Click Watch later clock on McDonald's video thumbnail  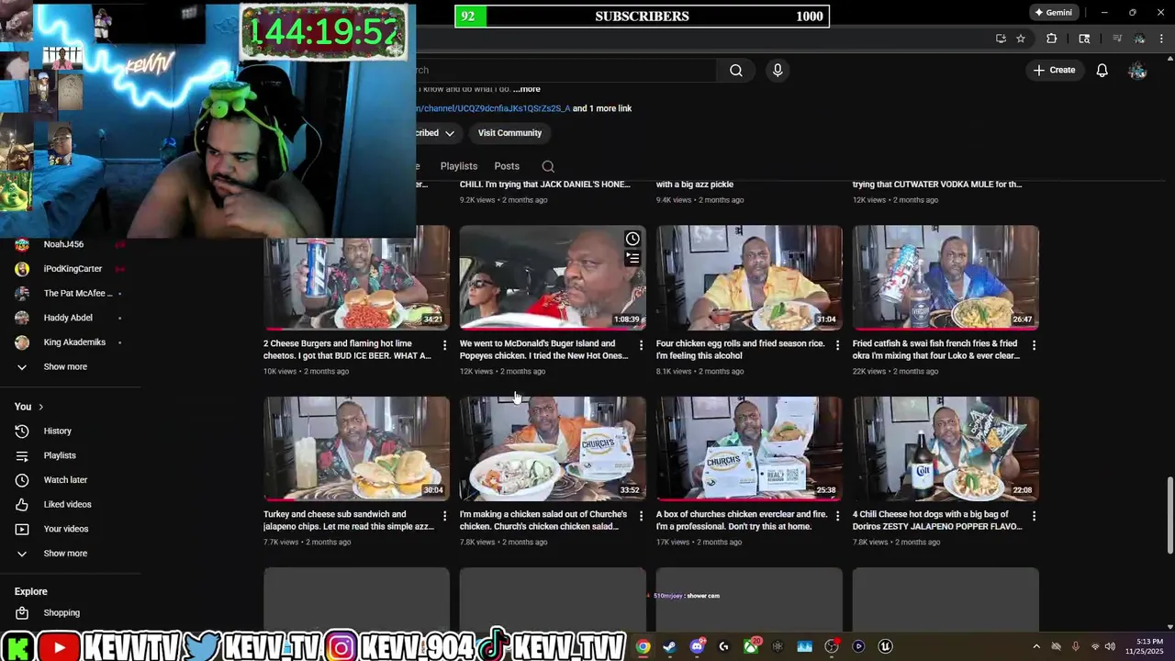pyautogui.click(x=632, y=239)
